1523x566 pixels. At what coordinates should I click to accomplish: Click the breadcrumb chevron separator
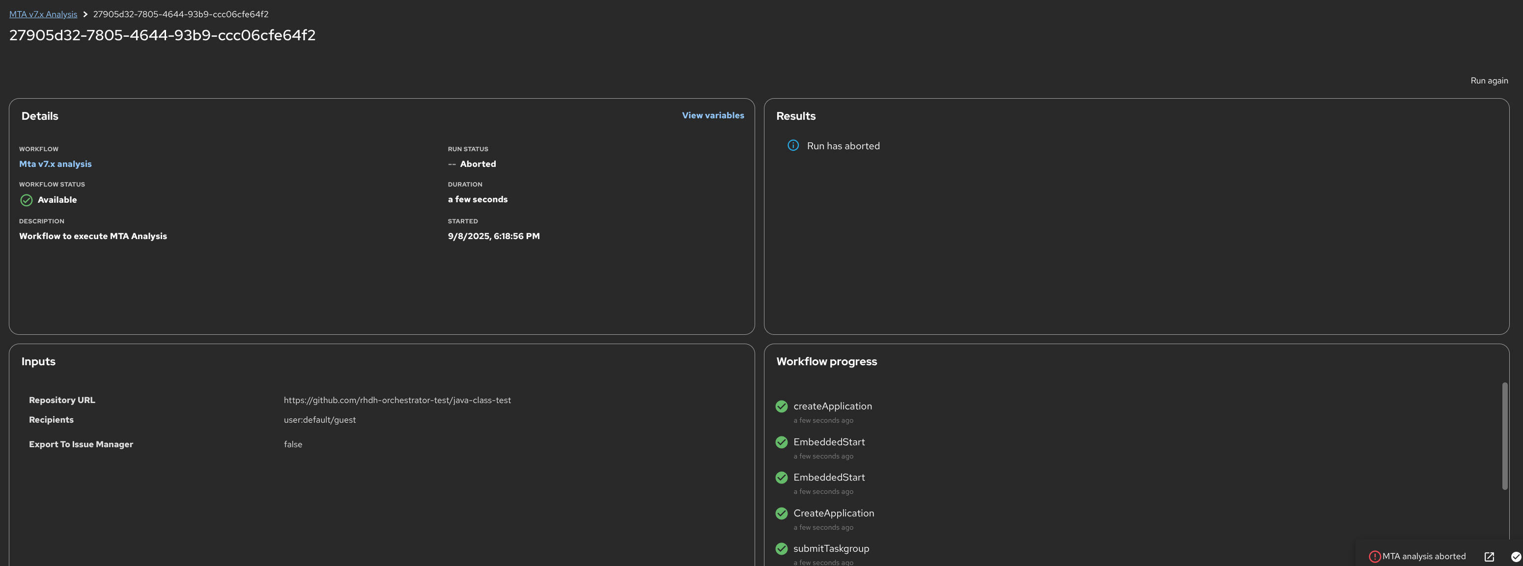click(85, 14)
